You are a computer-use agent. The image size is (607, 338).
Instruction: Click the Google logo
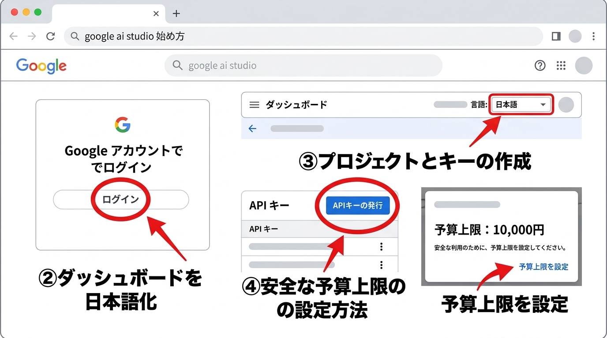pyautogui.click(x=41, y=66)
